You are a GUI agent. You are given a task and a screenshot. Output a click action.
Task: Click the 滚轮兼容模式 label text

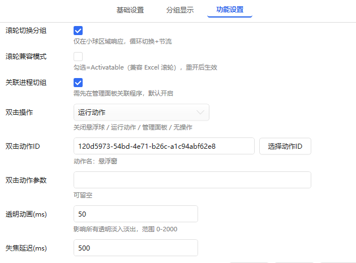click(x=26, y=57)
